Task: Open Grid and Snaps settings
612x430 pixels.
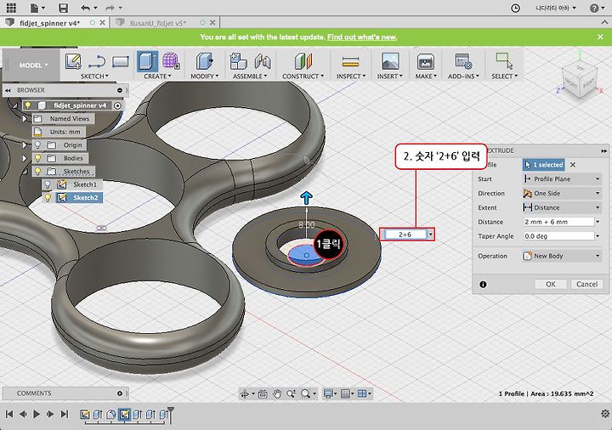Action: coord(347,393)
